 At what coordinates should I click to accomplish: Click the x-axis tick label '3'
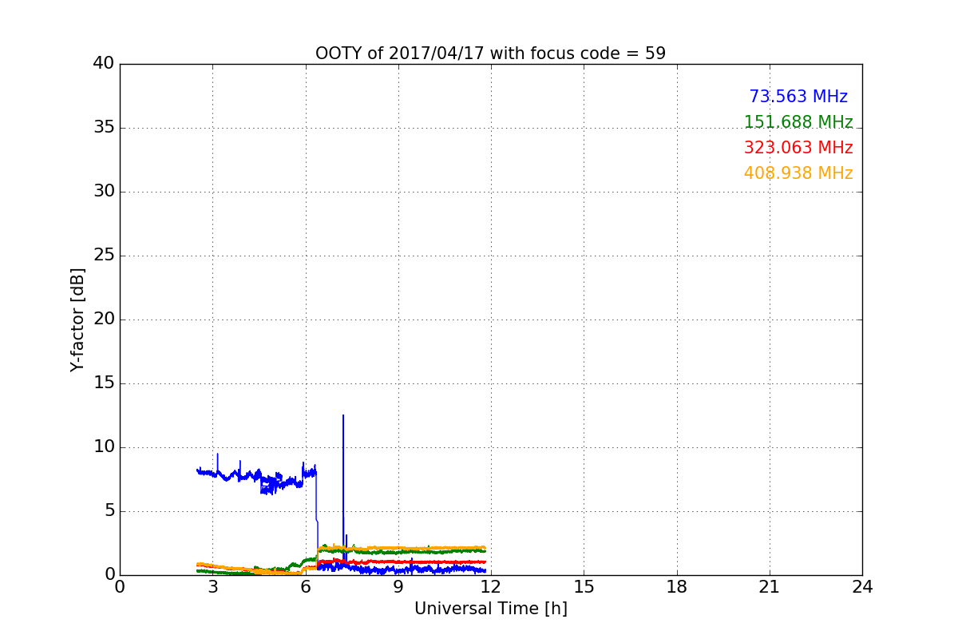(x=212, y=587)
